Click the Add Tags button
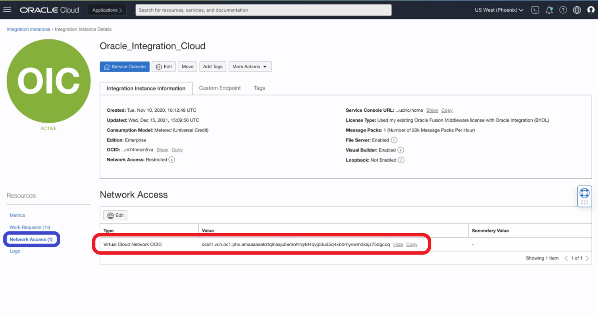The image size is (598, 316). point(213,67)
